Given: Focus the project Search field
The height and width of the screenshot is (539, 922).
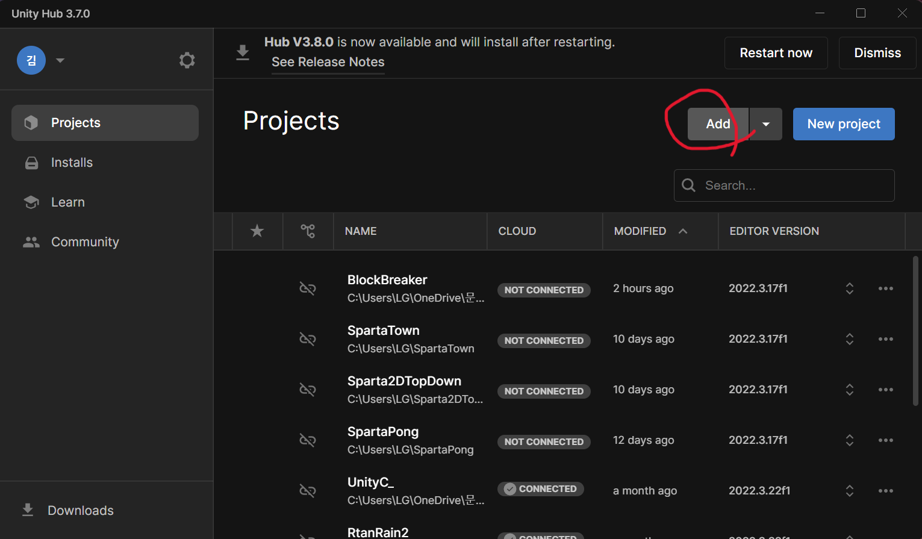Looking at the screenshot, I should (784, 185).
